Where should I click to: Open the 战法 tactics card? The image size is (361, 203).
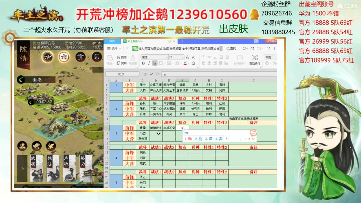pyautogui.click(x=53, y=168)
